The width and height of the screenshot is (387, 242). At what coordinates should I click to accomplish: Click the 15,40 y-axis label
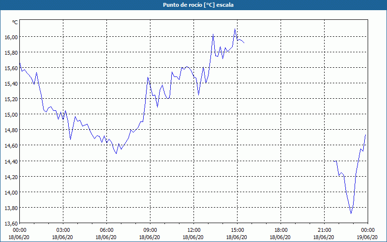click(x=11, y=83)
